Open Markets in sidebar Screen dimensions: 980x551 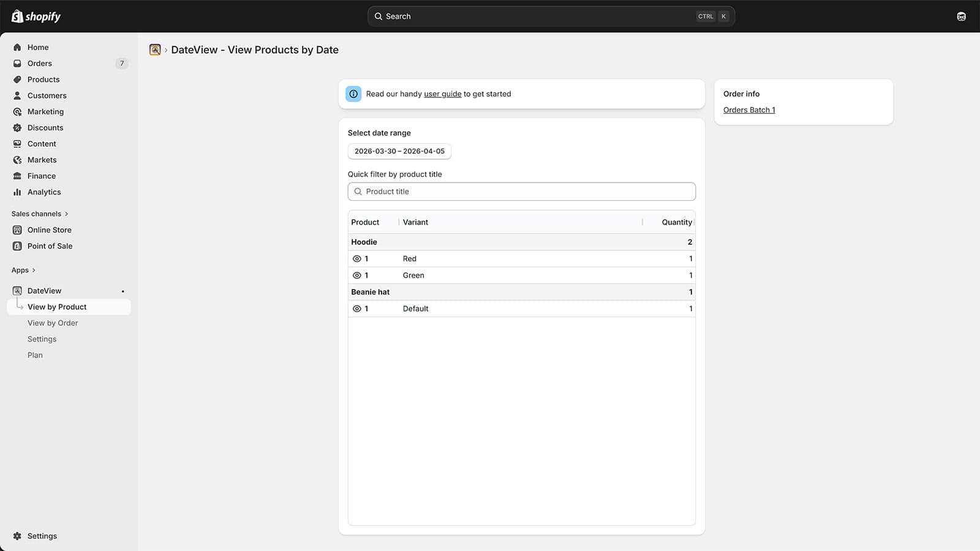point(42,160)
